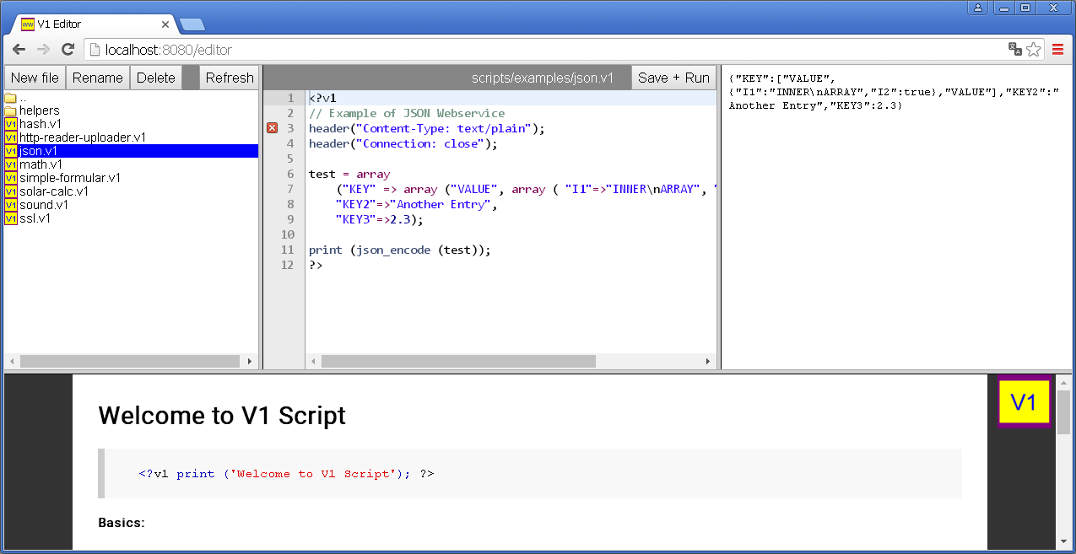The height and width of the screenshot is (554, 1076).
Task: Open a new browser tab
Action: 193,24
